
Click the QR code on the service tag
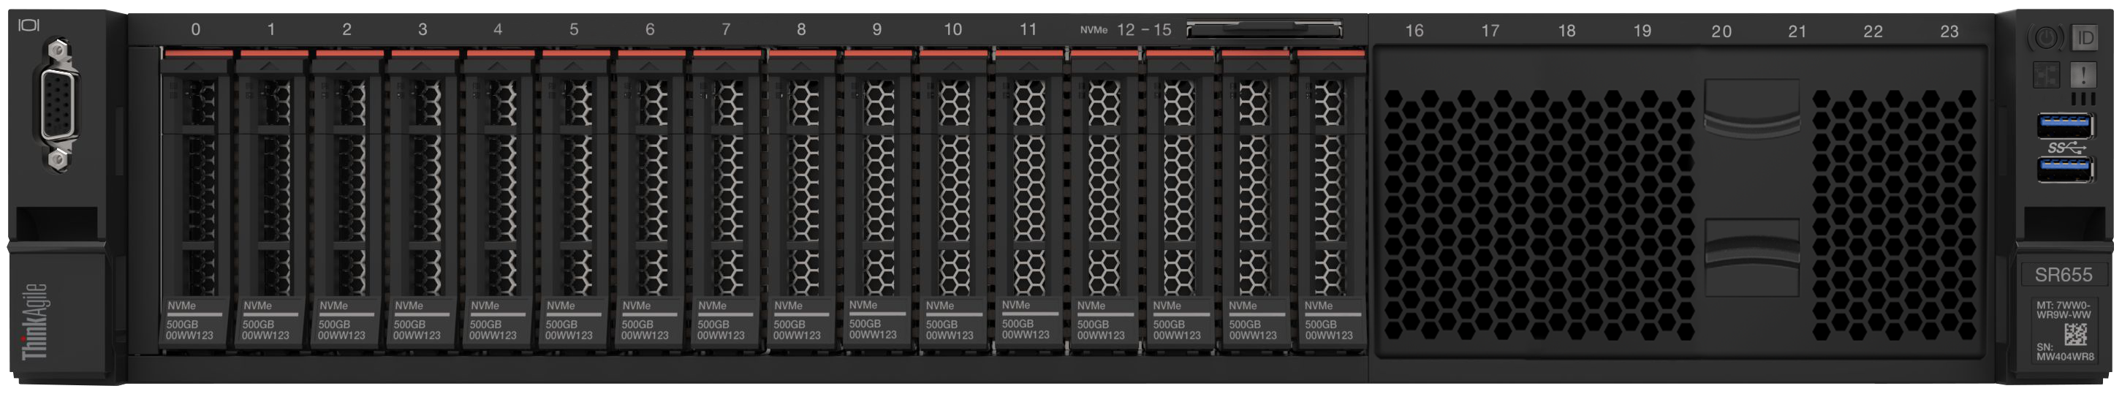click(2076, 334)
